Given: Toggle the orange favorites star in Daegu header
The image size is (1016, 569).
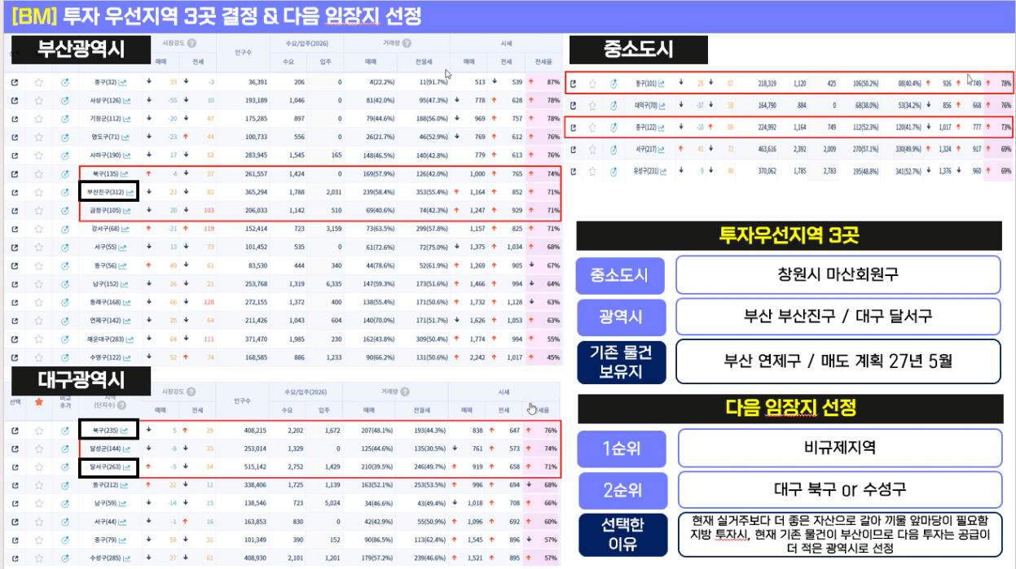Looking at the screenshot, I should (38, 400).
